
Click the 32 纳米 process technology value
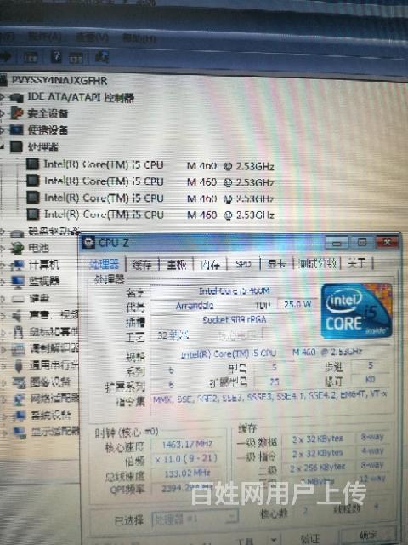pyautogui.click(x=173, y=336)
